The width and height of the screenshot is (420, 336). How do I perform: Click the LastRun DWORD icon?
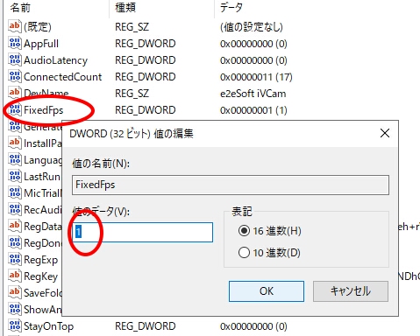(x=15, y=176)
